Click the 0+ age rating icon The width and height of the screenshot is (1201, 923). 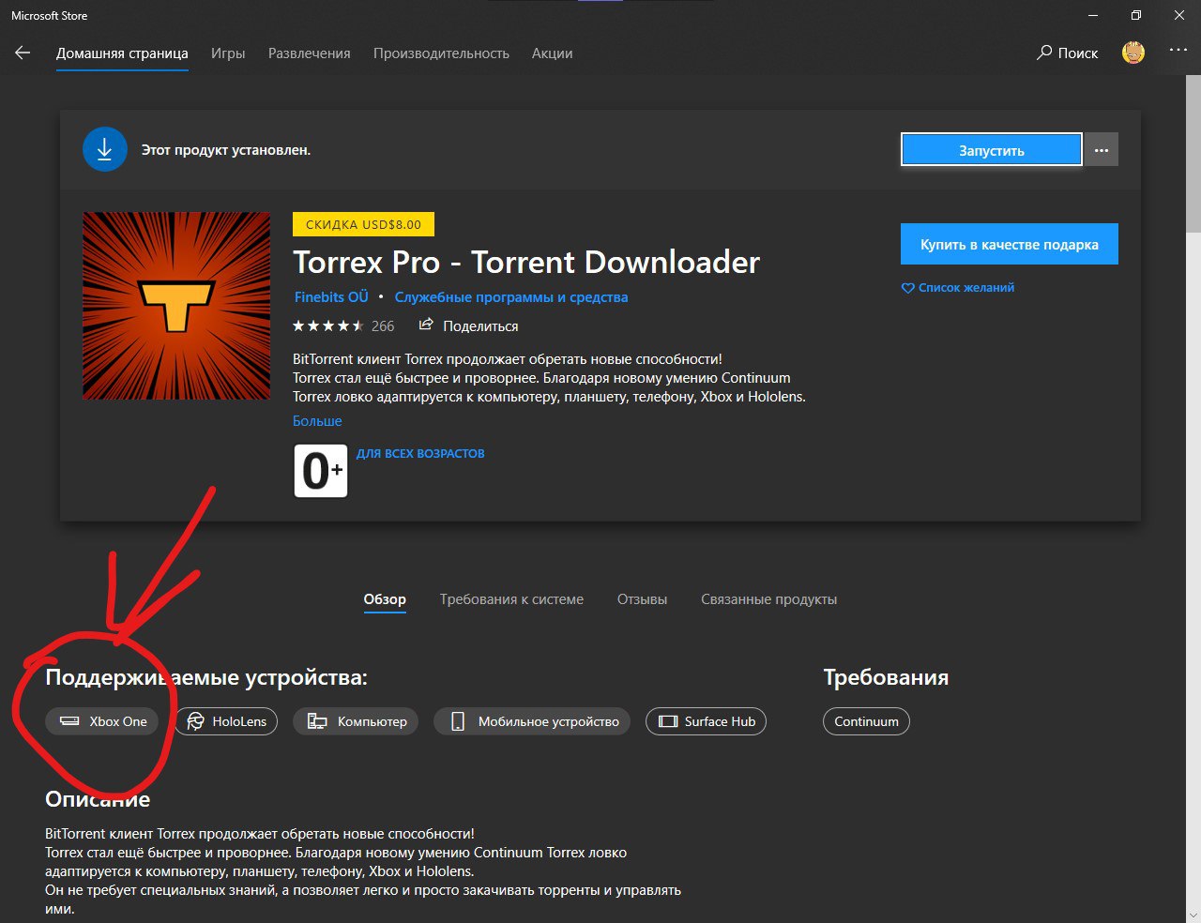(x=321, y=471)
